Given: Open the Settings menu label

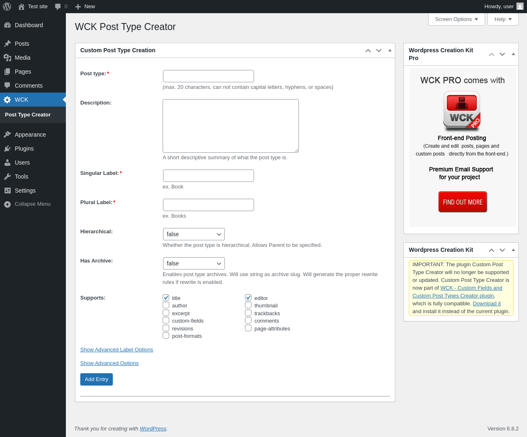Looking at the screenshot, I should click(x=25, y=191).
